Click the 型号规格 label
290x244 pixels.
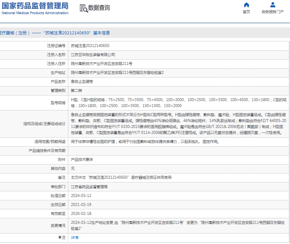tap(58, 103)
